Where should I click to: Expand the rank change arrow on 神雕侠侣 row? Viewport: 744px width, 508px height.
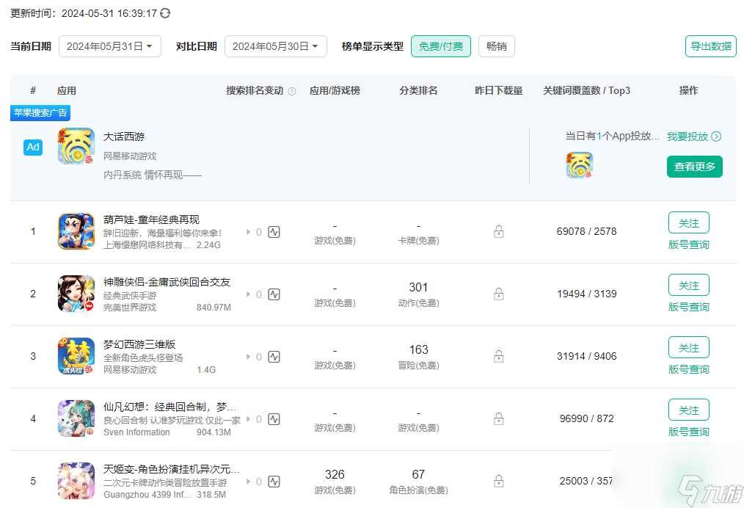249,294
